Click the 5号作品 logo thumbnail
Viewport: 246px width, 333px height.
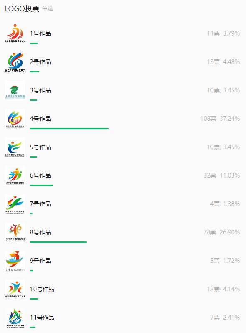click(x=15, y=147)
